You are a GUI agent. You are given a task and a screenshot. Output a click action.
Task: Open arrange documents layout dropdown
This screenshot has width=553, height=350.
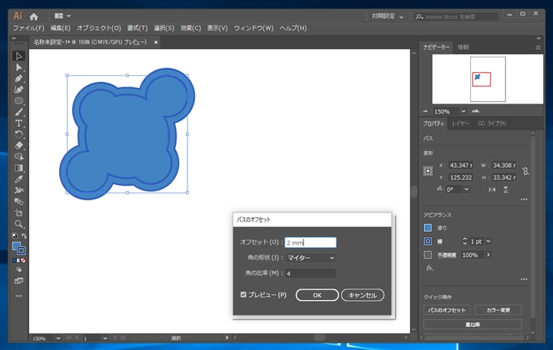[x=63, y=16]
